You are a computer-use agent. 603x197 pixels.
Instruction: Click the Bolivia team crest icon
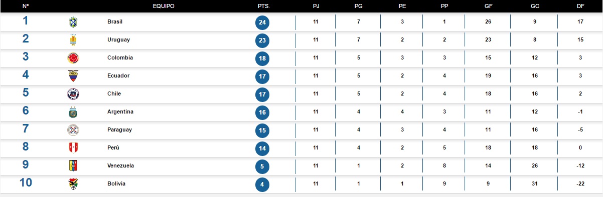pyautogui.click(x=73, y=184)
